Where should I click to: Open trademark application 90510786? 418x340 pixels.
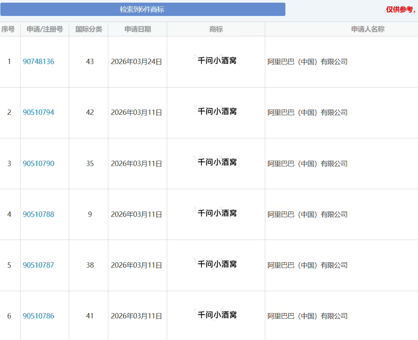coord(38,315)
